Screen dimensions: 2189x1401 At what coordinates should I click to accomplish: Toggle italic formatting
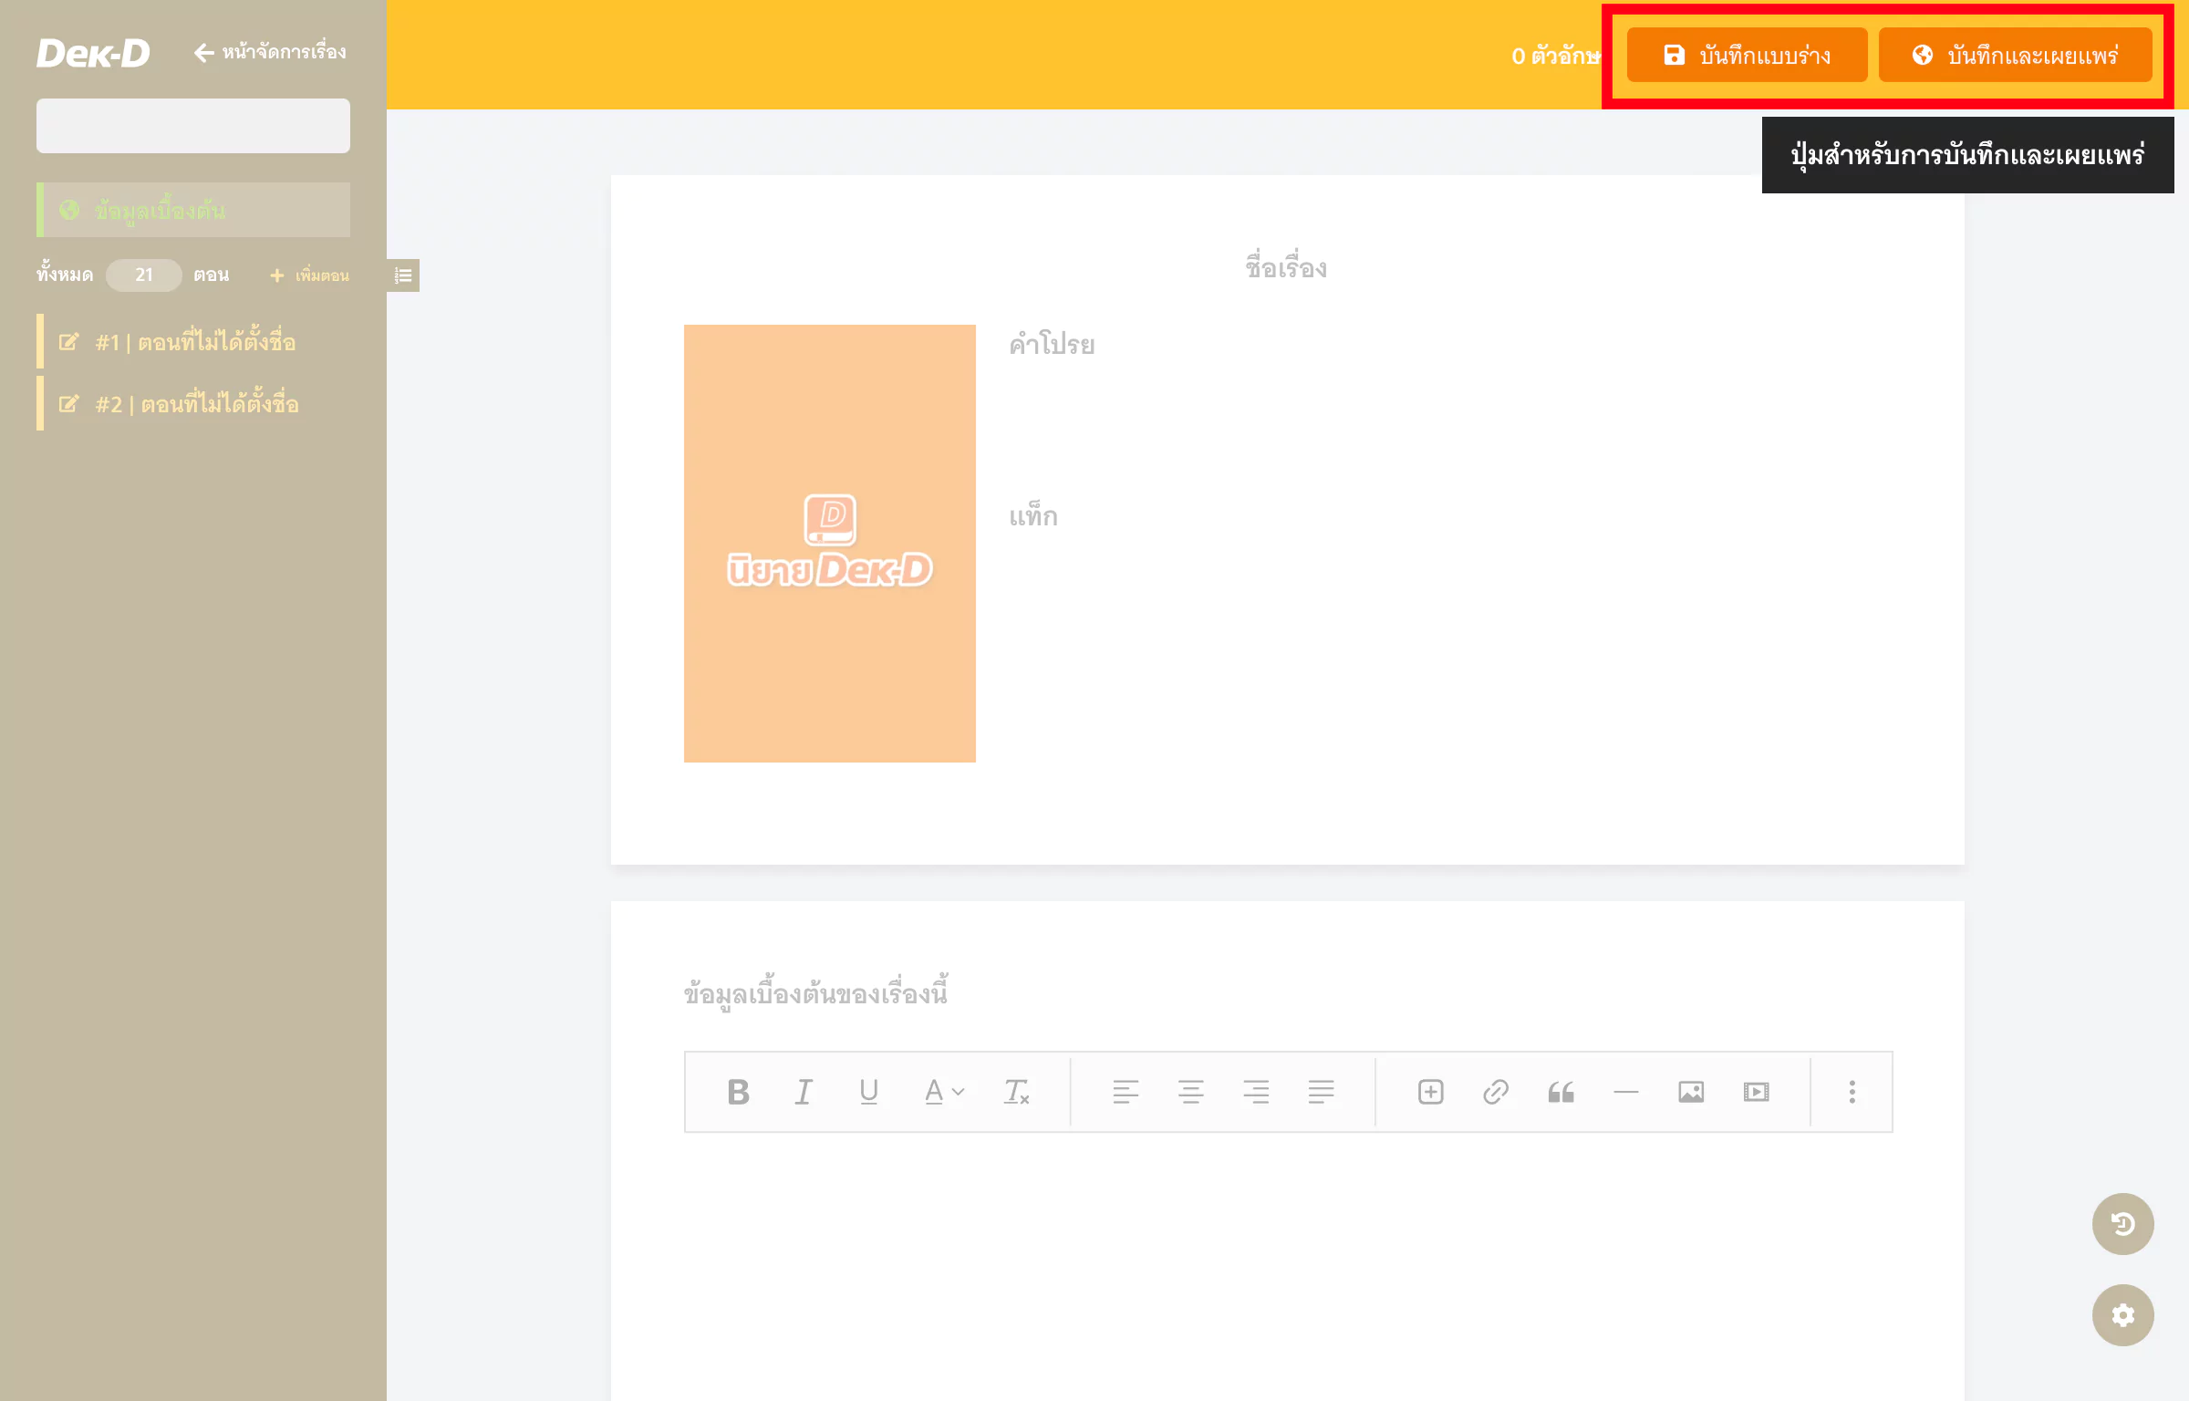804,1092
